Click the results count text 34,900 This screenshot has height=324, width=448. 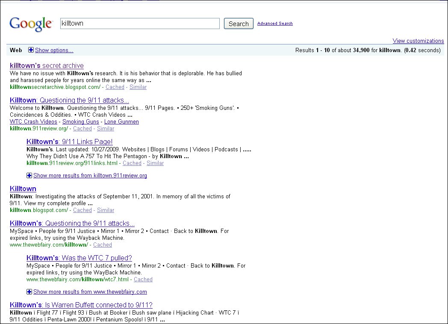pos(361,50)
